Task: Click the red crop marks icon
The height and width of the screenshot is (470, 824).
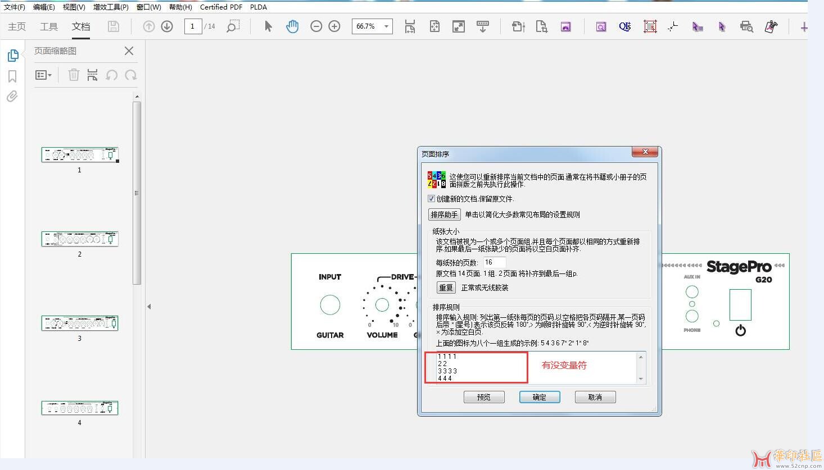Action: pyautogui.click(x=650, y=26)
